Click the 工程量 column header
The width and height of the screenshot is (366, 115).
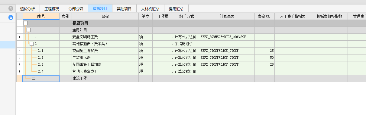163,16
